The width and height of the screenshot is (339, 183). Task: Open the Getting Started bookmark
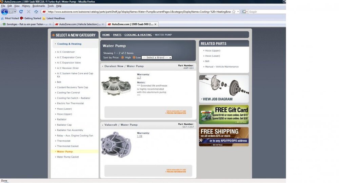click(31, 18)
